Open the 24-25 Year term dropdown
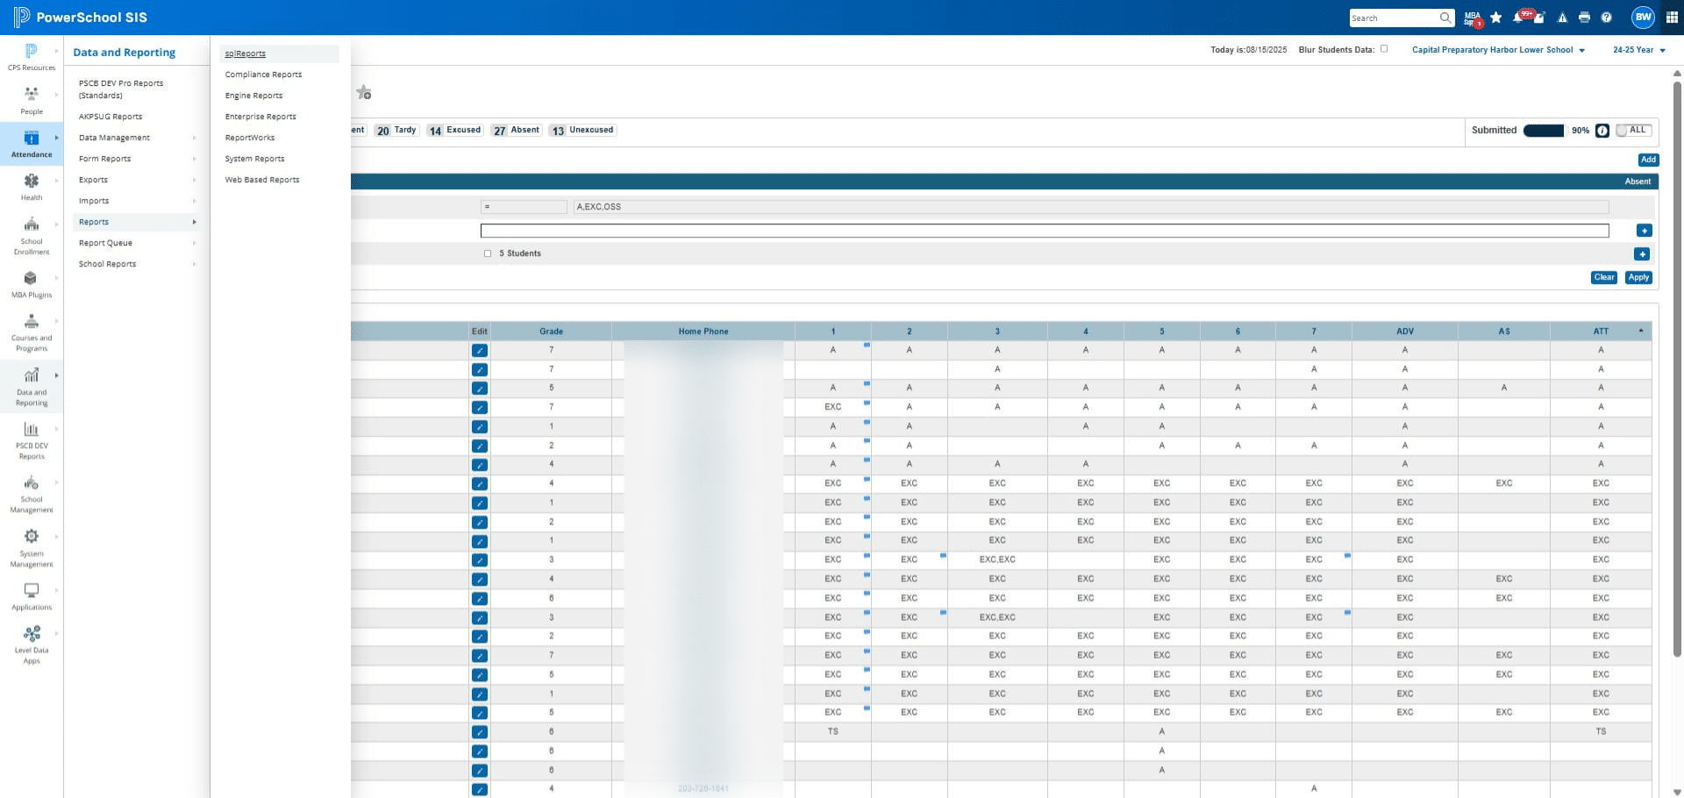Image resolution: width=1684 pixels, height=798 pixels. pos(1639,50)
